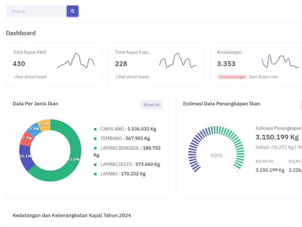Select the LAYANG : 170.252 Kg legend entry
The image size is (302, 227).
point(120,174)
